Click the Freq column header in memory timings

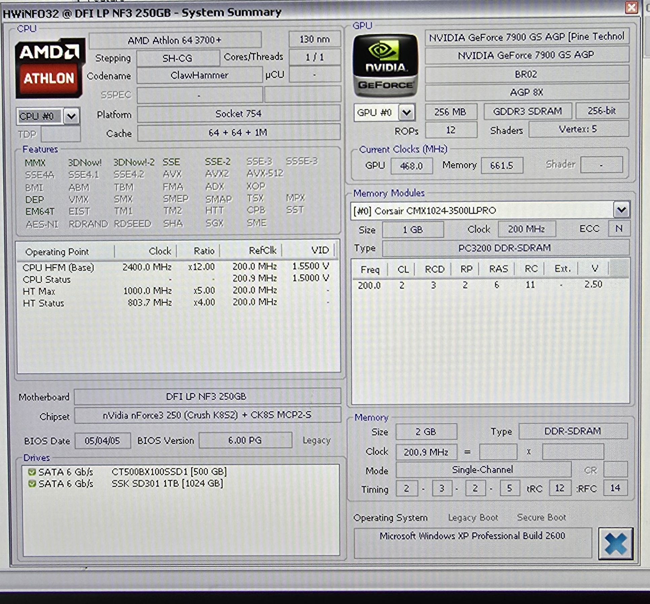370,269
